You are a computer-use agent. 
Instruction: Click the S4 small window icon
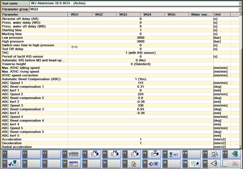[x=73, y=164]
